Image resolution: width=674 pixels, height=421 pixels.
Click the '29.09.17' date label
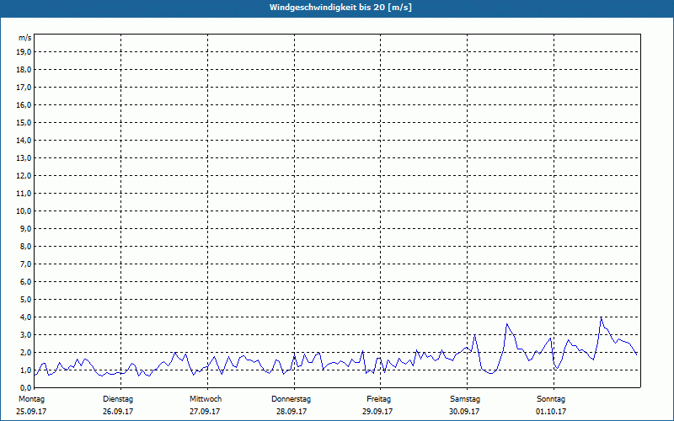(x=377, y=412)
